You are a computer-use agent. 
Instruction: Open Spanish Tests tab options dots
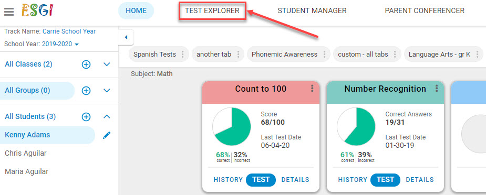coord(182,55)
